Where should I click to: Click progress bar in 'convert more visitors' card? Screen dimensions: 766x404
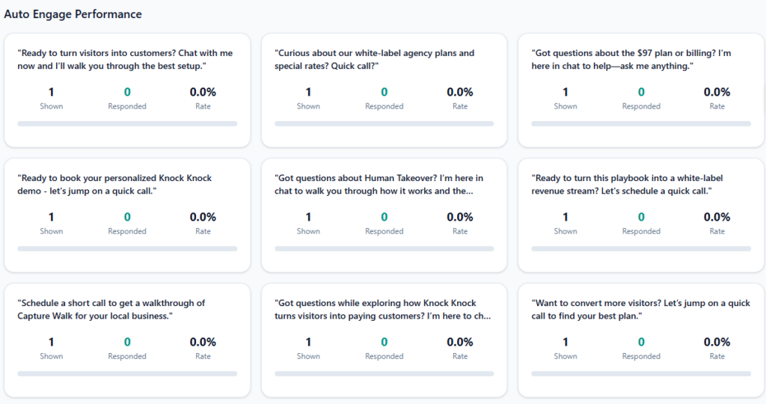(641, 373)
